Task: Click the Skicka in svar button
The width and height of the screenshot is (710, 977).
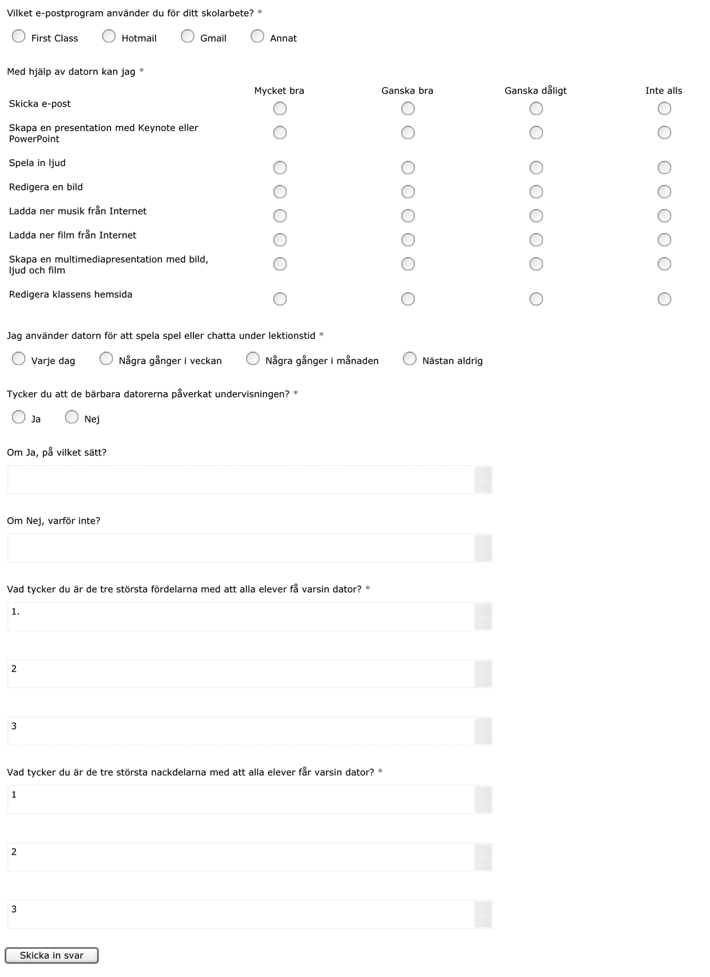Action: 52,955
